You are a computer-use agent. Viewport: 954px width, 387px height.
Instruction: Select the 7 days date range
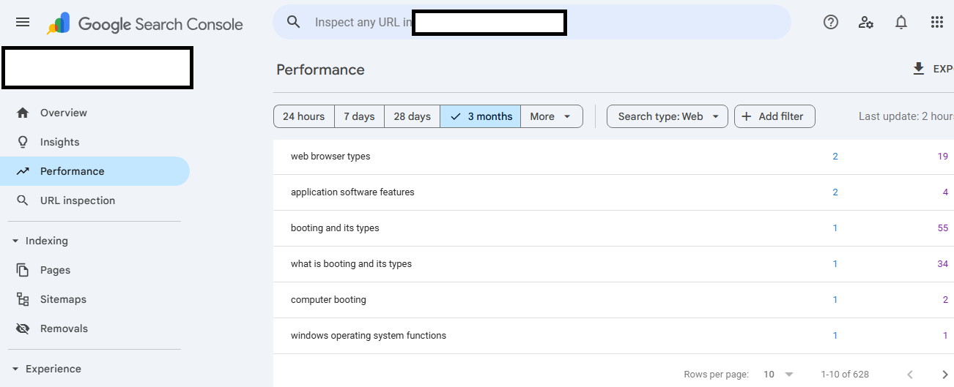pos(359,116)
